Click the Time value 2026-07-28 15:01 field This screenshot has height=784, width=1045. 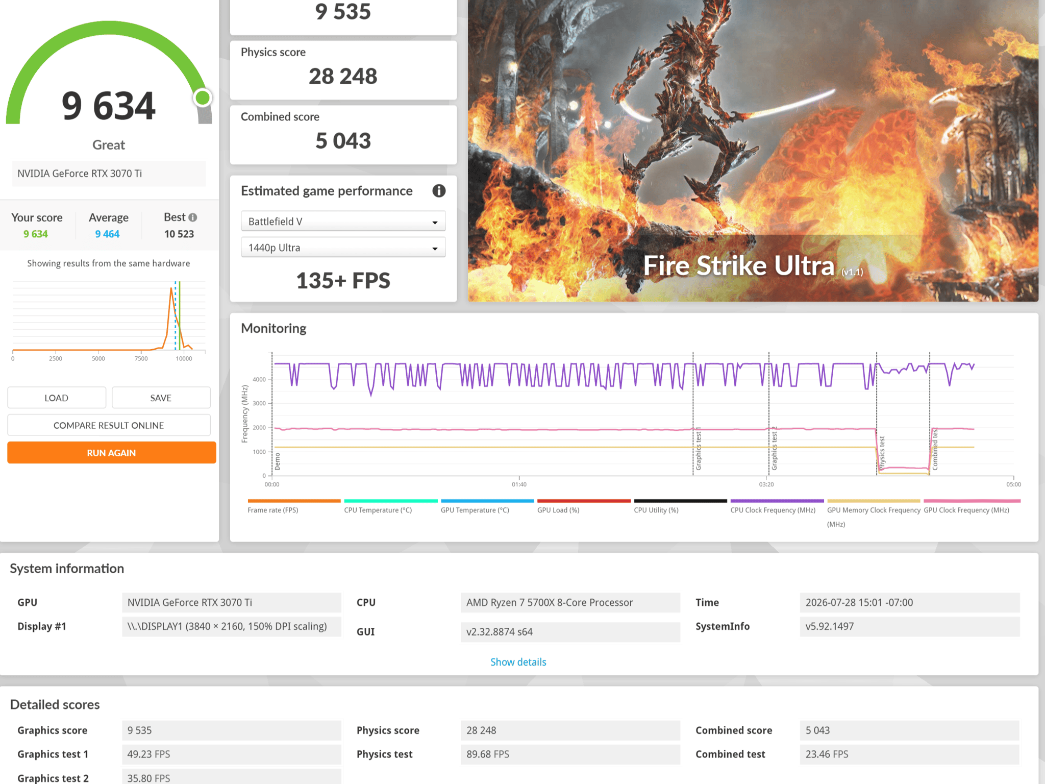(909, 602)
